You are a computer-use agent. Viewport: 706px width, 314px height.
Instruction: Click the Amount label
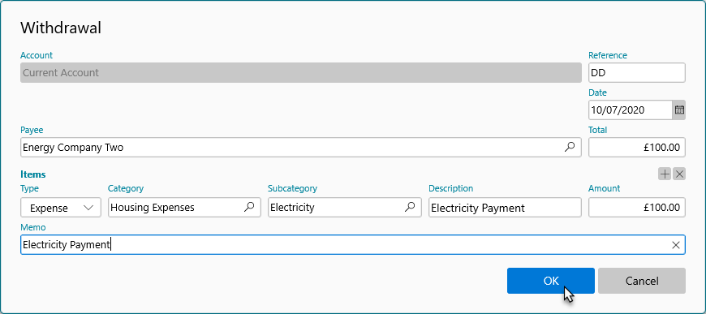click(x=604, y=189)
